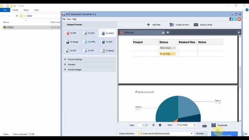Expand Format Settings section

coord(89,59)
